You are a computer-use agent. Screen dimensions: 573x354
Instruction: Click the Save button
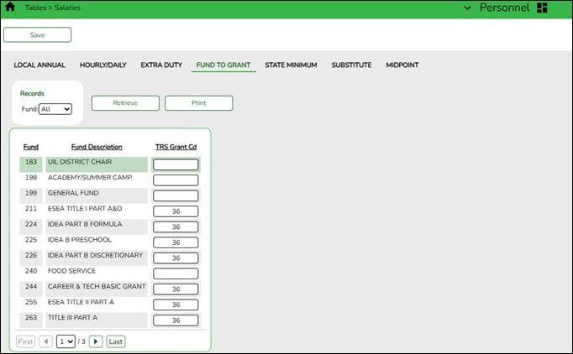coord(38,35)
